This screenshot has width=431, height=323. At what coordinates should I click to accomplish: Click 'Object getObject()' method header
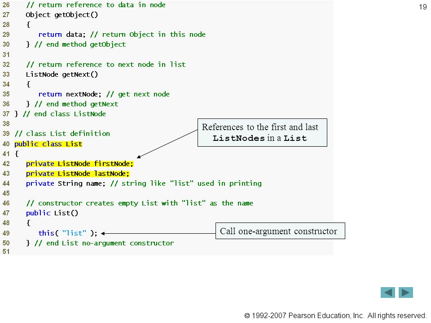(62, 15)
